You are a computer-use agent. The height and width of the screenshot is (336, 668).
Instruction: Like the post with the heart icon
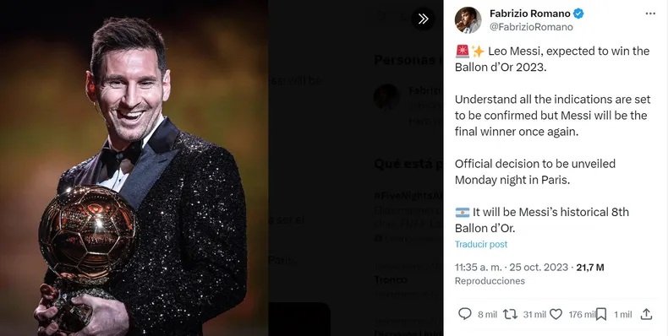(556, 314)
